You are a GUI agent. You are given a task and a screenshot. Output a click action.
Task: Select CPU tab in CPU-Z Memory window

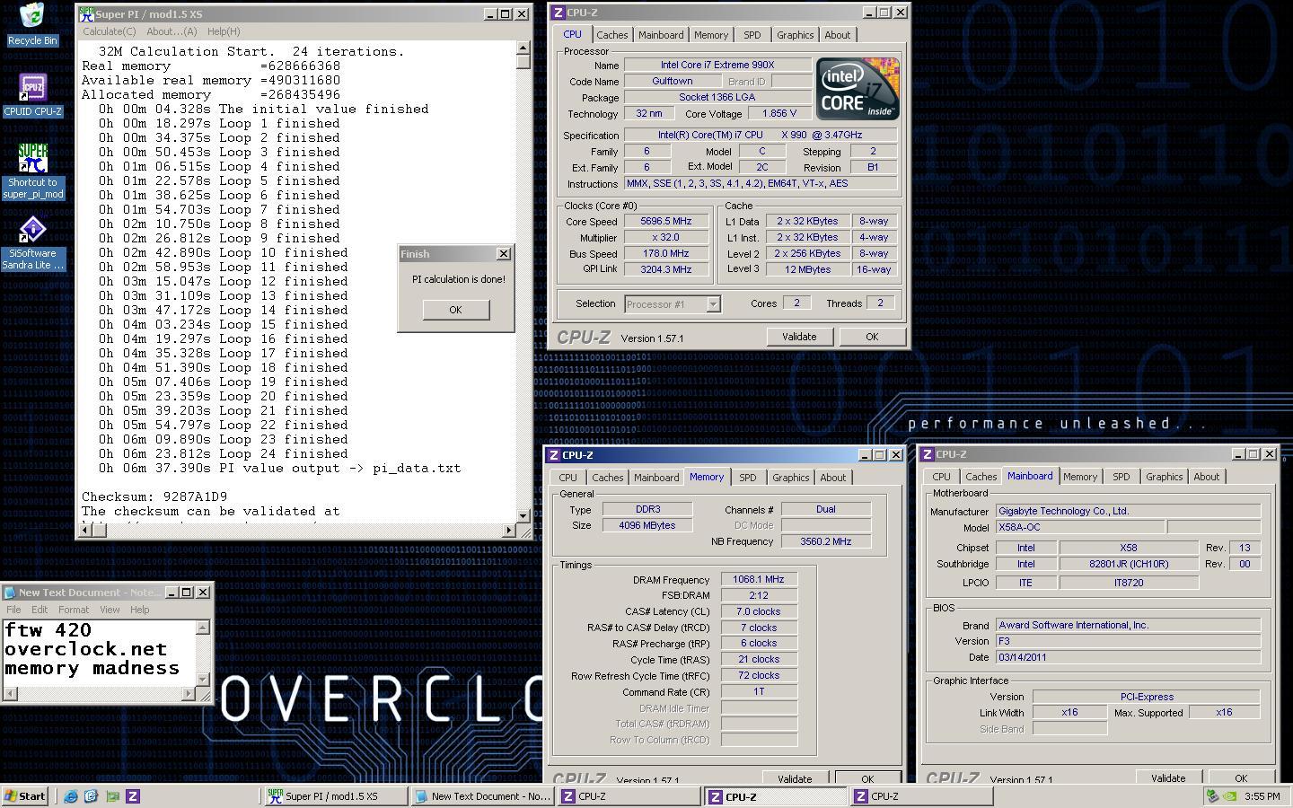(x=567, y=478)
